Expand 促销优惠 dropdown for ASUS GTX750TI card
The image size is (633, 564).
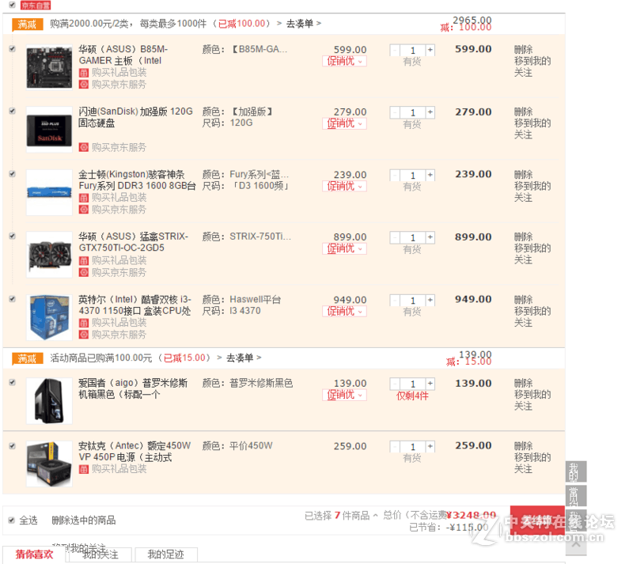[344, 248]
